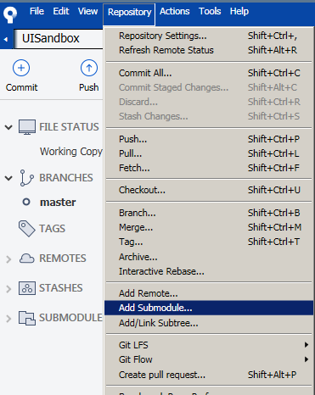315x395 pixels.
Task: Choose Checkout... menu entry
Action: click(x=209, y=190)
